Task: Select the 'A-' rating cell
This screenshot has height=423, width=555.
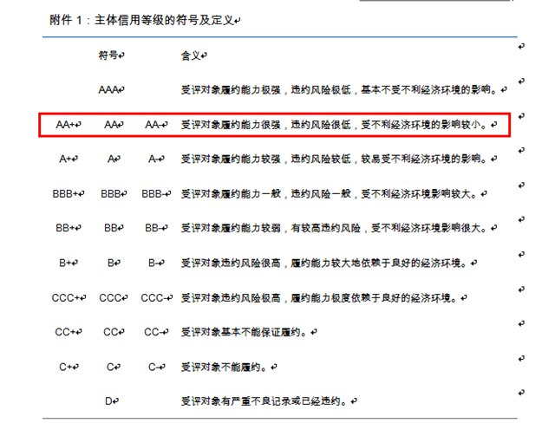Action: pyautogui.click(x=153, y=159)
